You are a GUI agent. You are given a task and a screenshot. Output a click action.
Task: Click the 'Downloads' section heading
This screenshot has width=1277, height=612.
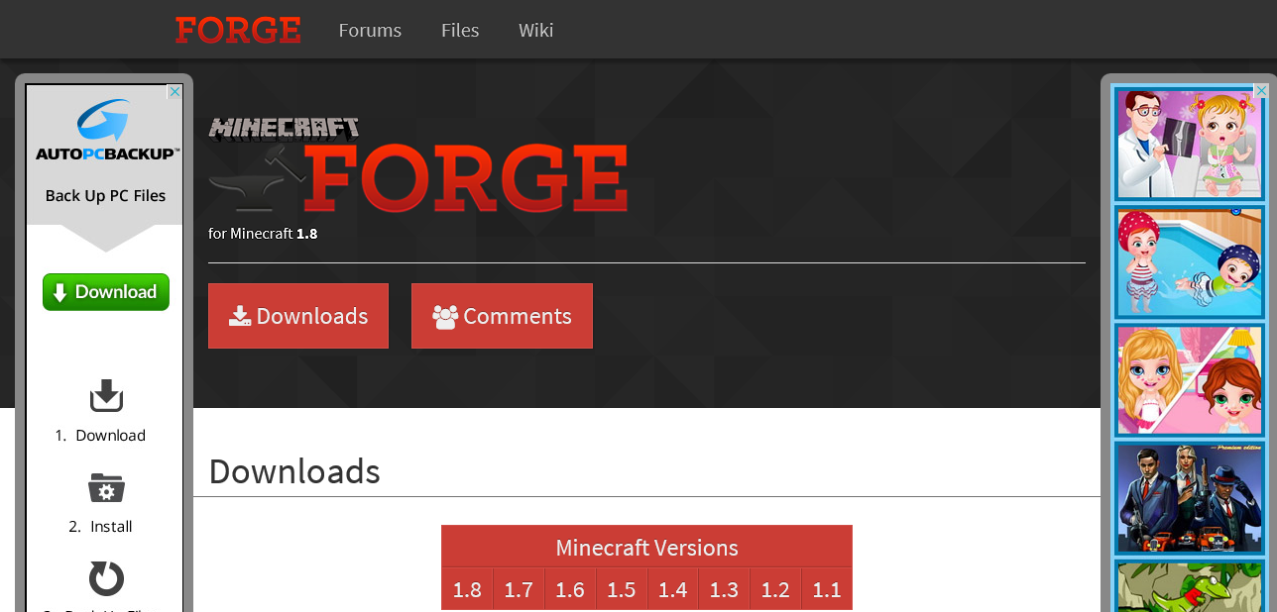pos(294,471)
